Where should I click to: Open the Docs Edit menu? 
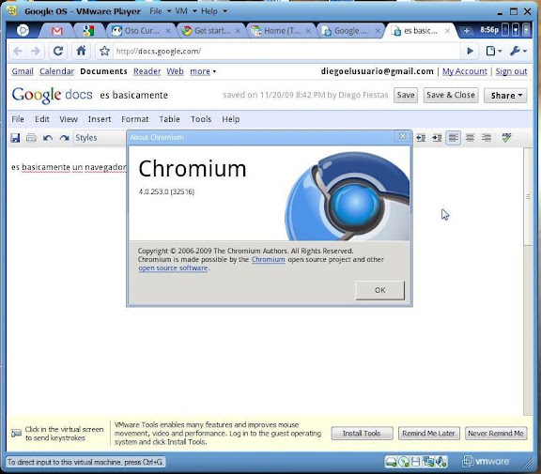coord(42,119)
